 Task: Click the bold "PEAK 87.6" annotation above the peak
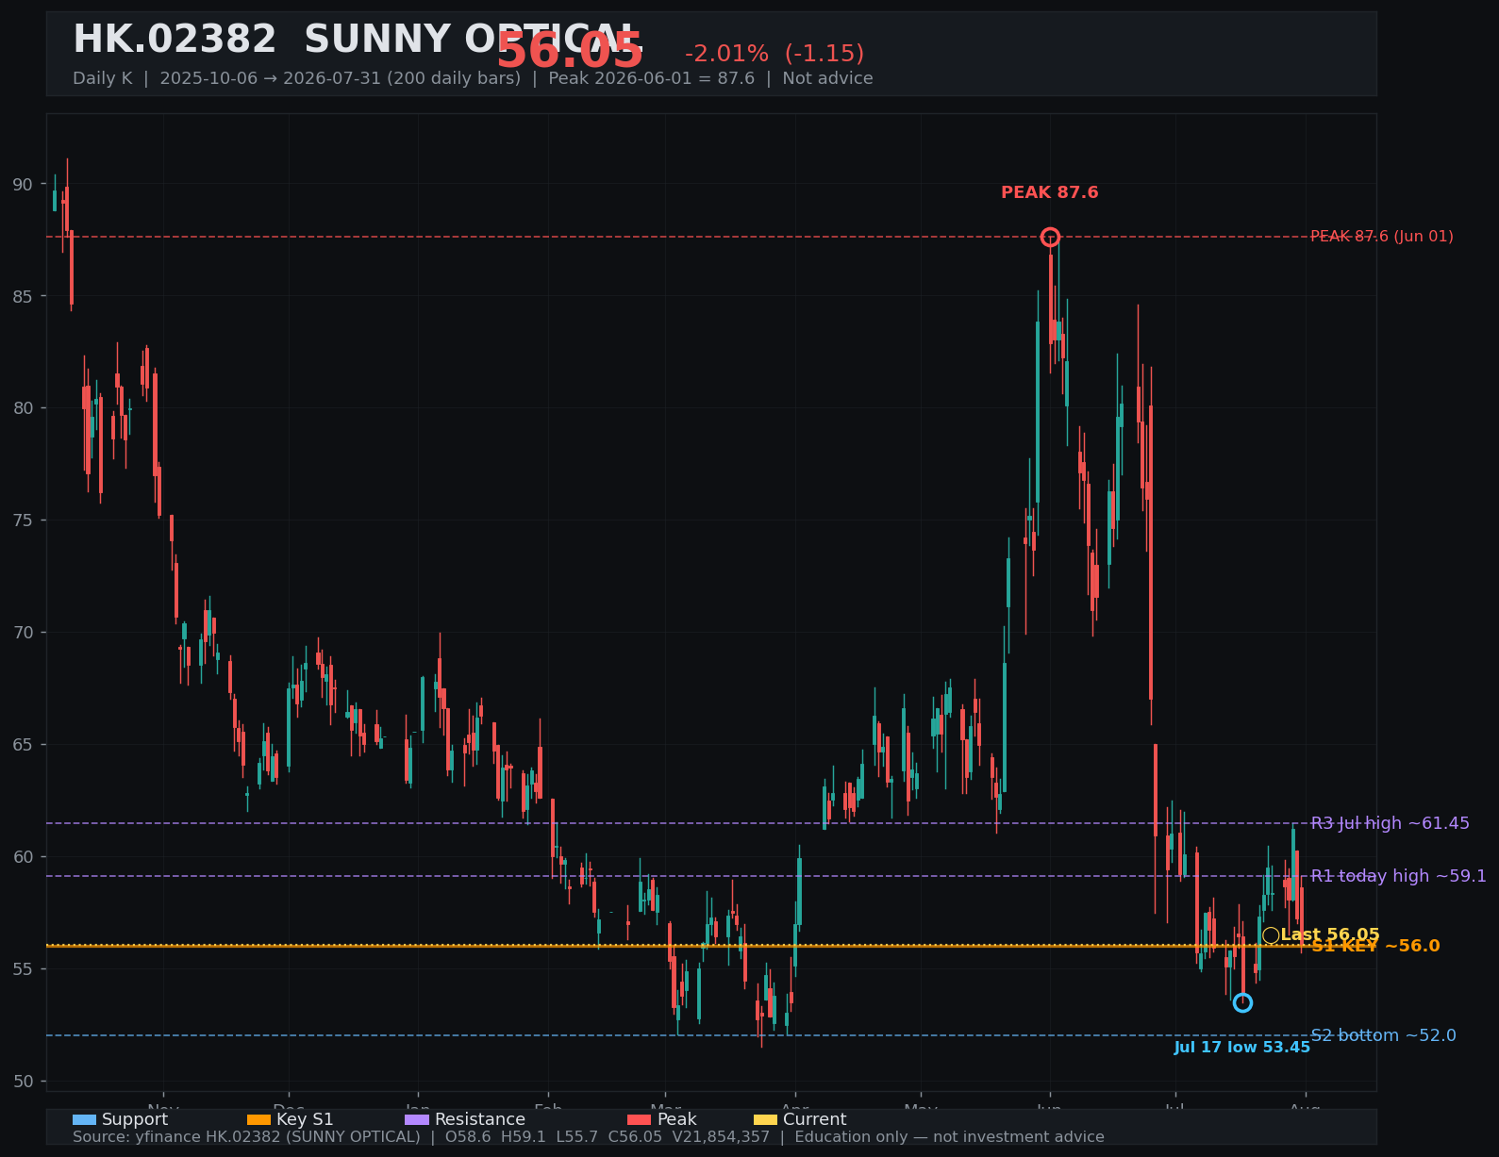pyautogui.click(x=1050, y=192)
